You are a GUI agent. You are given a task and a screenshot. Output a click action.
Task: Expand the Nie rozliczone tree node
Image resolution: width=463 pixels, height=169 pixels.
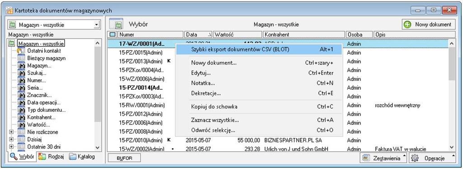[11, 132]
